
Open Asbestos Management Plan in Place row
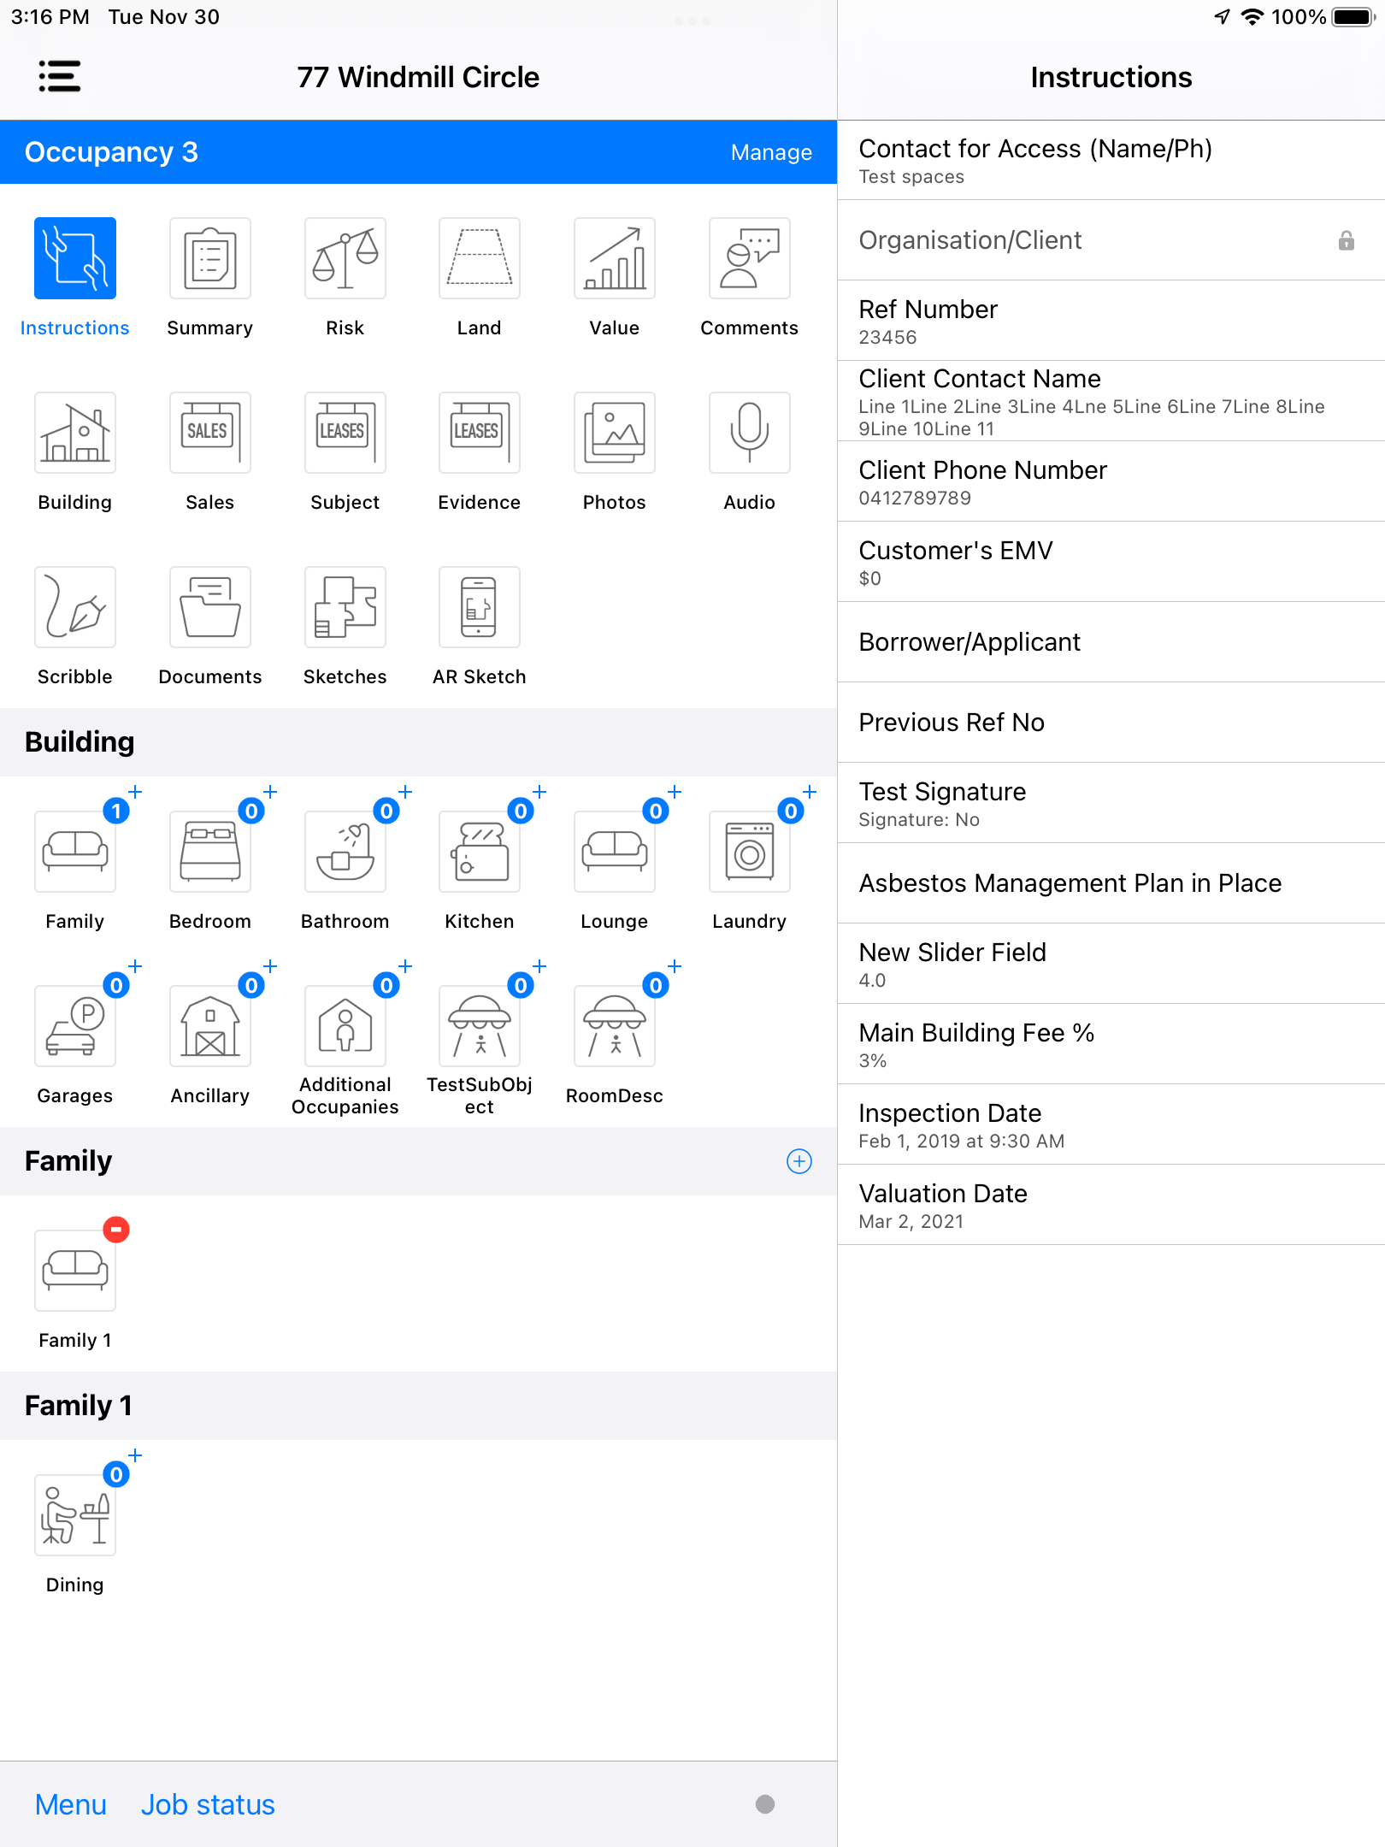point(1111,883)
